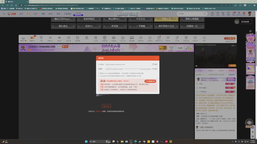Image resolution: width=257 pixels, height=144 pixels.
Task: Click the search magnifier icon in header
Action: click(x=205, y=14)
